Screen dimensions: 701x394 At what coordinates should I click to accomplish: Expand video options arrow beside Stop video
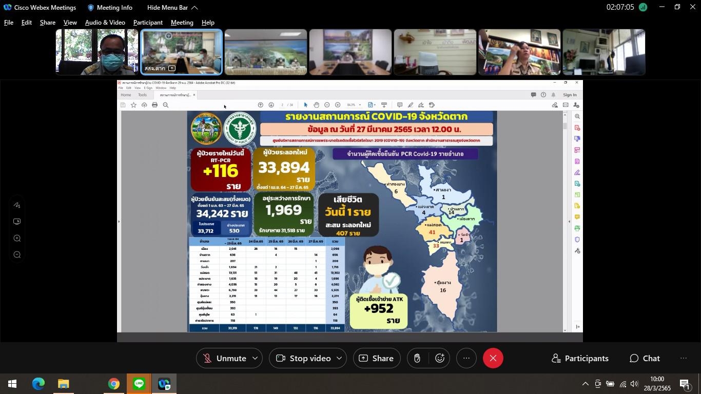339,358
